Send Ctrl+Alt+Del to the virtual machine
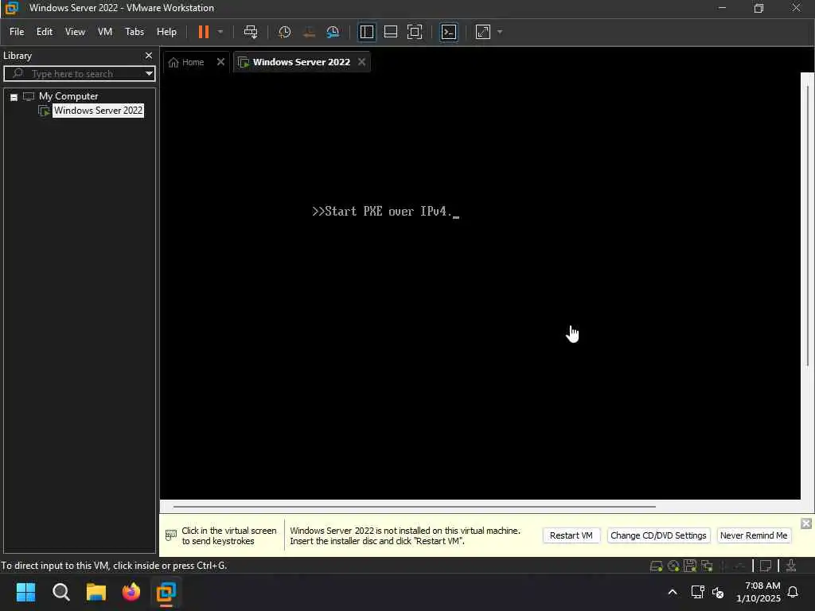 [251, 32]
